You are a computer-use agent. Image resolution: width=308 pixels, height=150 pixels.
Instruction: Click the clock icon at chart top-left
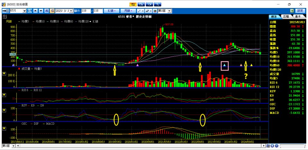(x=4, y=16)
